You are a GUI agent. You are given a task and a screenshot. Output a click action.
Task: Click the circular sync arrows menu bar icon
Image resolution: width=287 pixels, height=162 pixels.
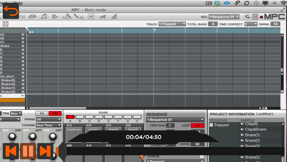click(247, 3)
